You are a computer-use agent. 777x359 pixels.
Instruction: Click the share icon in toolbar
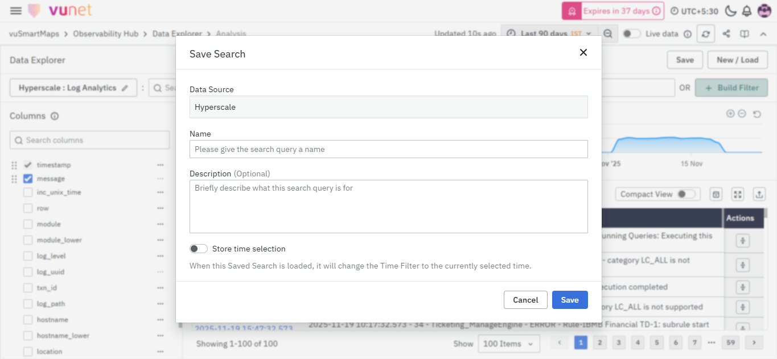pyautogui.click(x=726, y=34)
